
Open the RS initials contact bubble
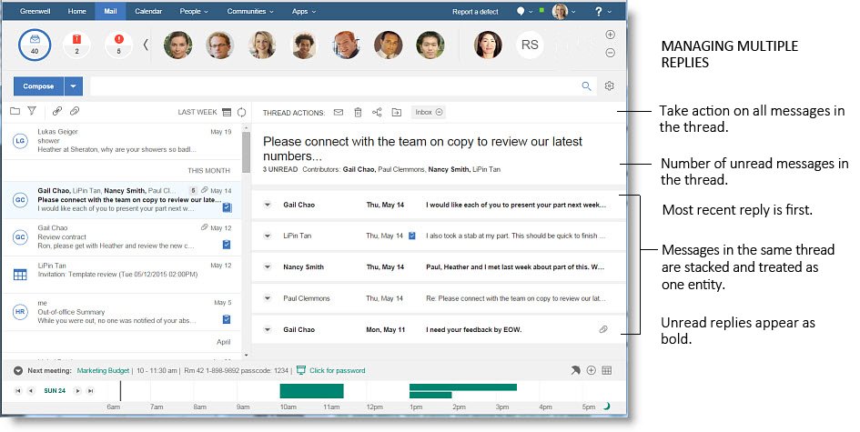pos(530,45)
